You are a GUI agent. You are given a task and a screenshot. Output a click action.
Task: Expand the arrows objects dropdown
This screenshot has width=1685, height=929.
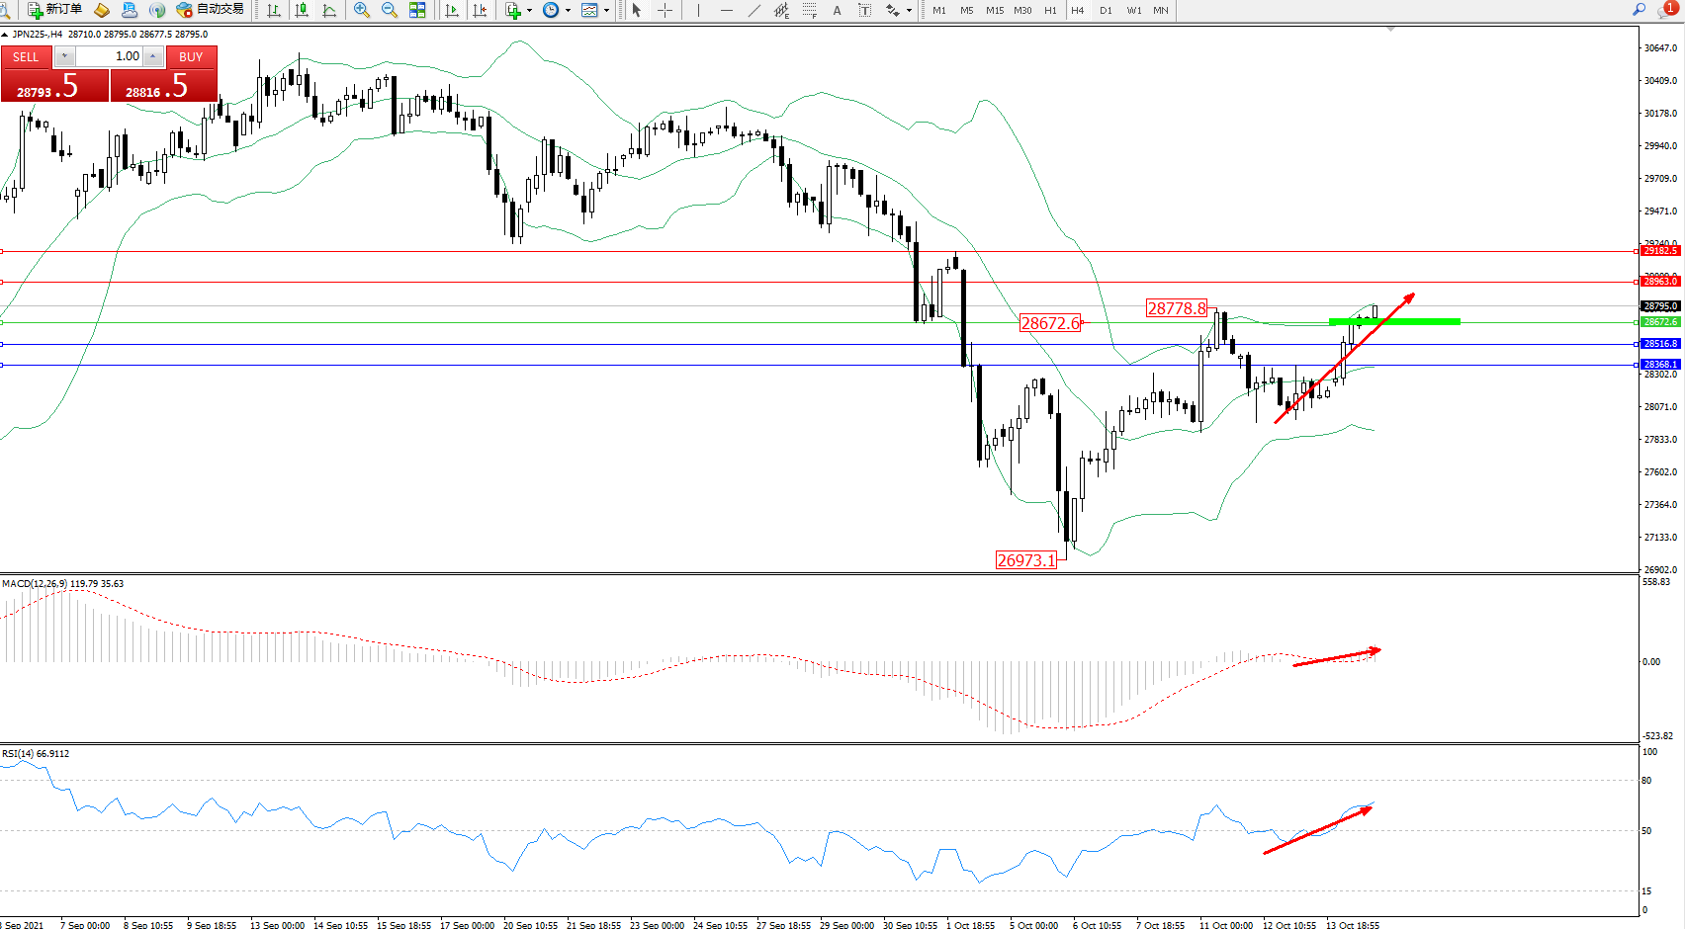point(909,10)
